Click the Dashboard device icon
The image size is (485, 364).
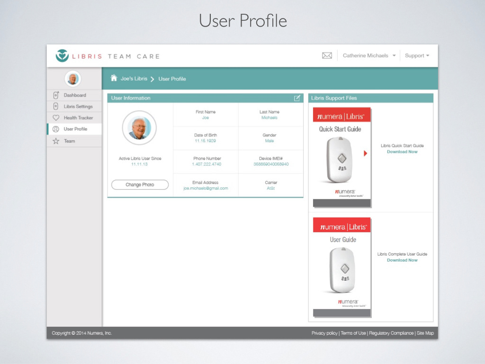(x=56, y=95)
